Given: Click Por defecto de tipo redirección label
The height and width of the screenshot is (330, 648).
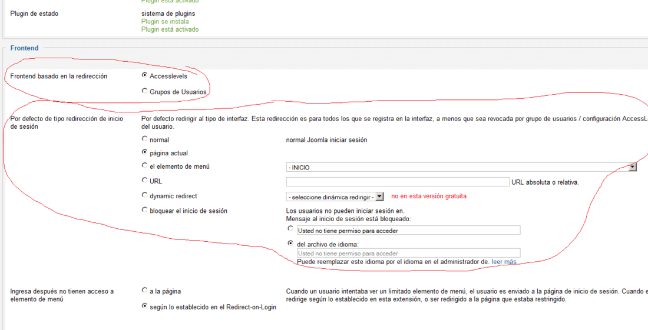Looking at the screenshot, I should pyautogui.click(x=67, y=123).
